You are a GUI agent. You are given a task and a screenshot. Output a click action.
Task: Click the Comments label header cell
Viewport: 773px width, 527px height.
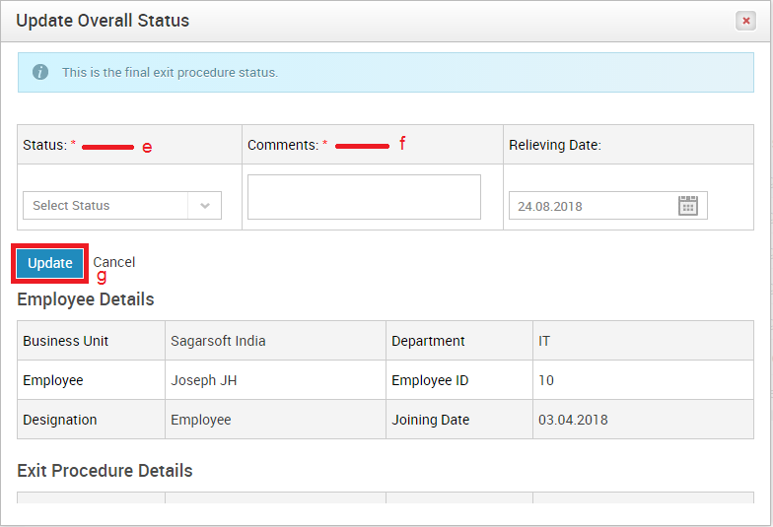pyautogui.click(x=373, y=144)
